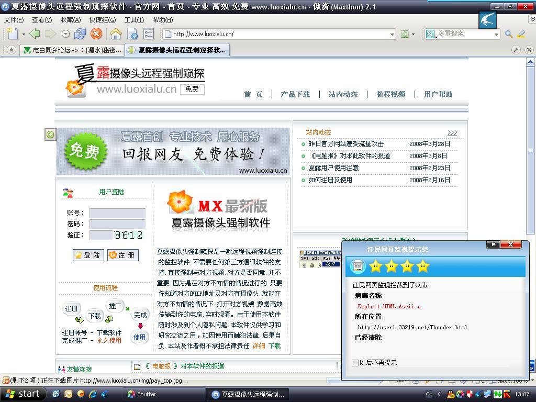Viewport: 536px width, 402px height.
Task: Open Internet Explorer from quick launch
Action: coord(93,394)
